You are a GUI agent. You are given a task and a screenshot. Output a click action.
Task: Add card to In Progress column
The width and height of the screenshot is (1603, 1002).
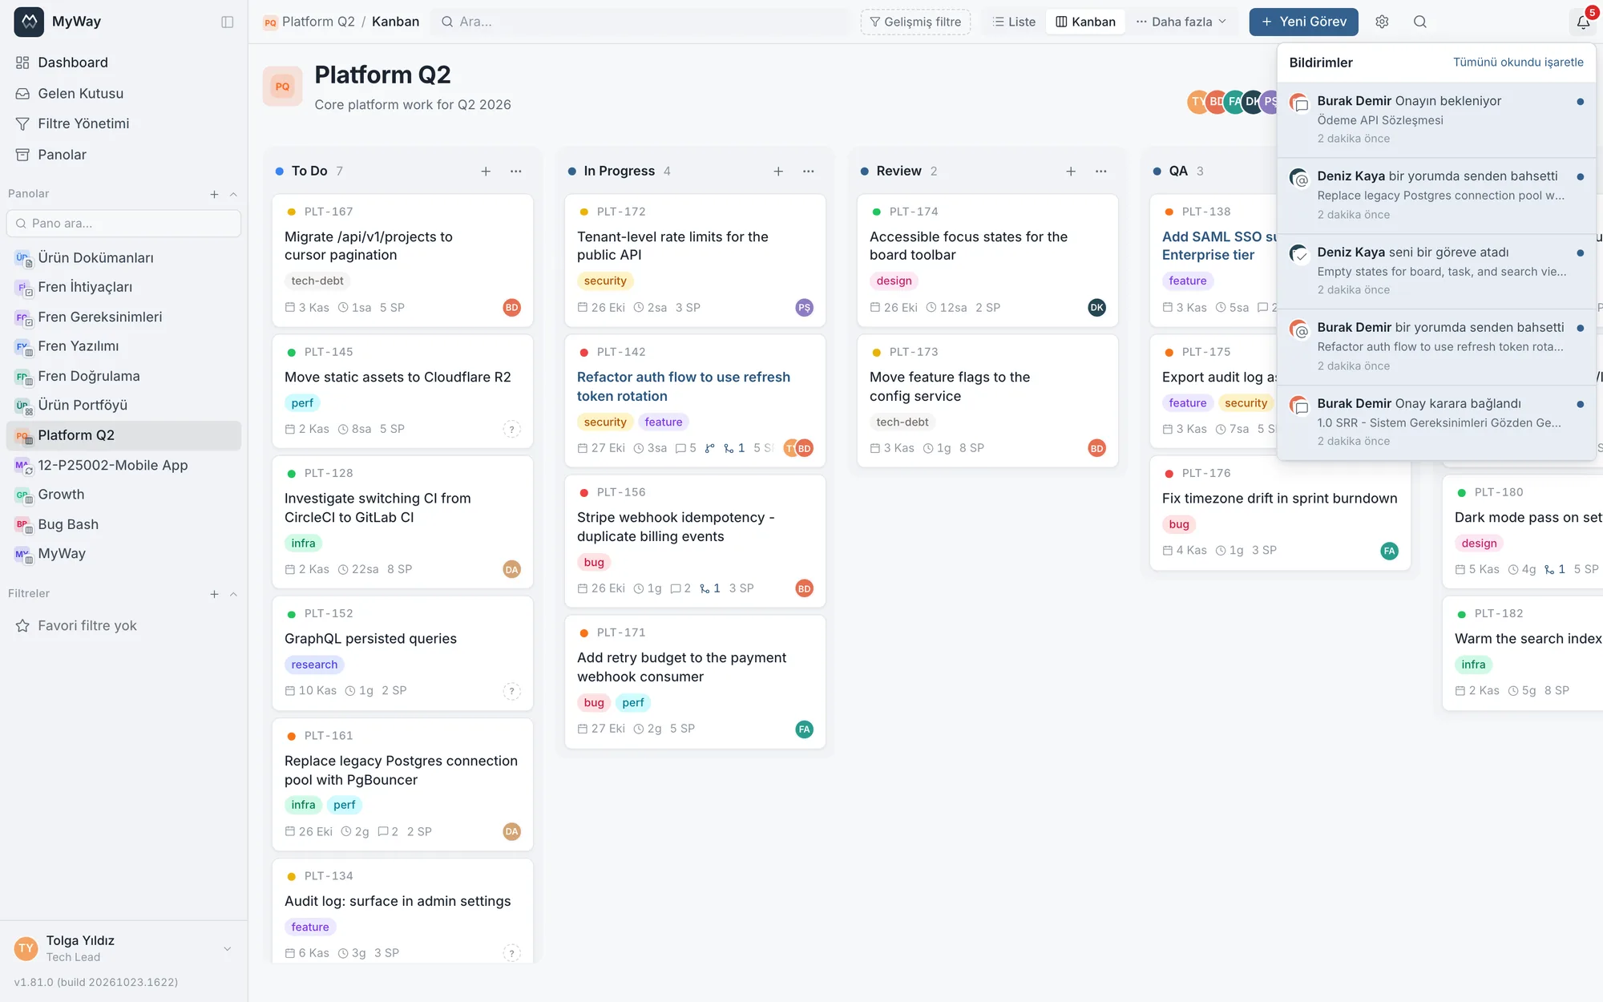[778, 171]
